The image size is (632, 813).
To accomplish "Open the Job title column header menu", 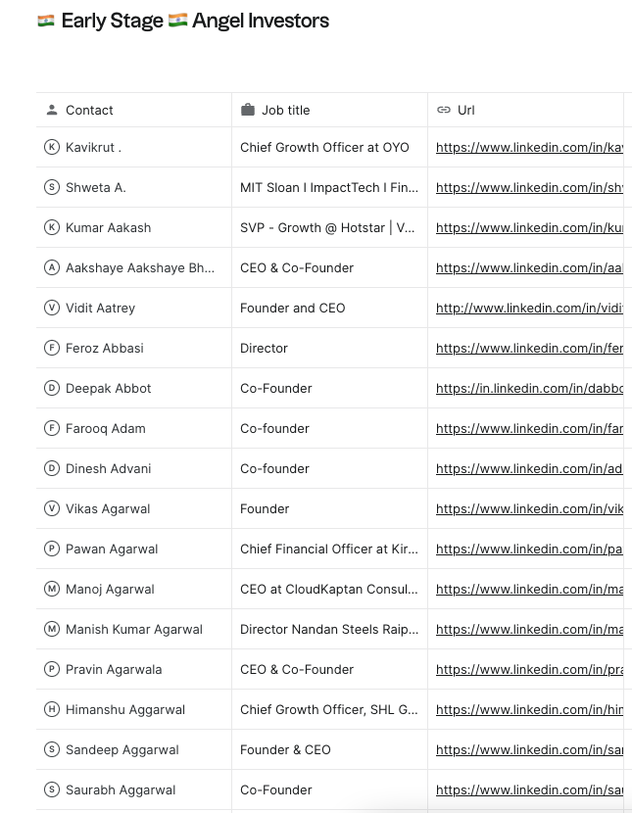I will click(285, 111).
